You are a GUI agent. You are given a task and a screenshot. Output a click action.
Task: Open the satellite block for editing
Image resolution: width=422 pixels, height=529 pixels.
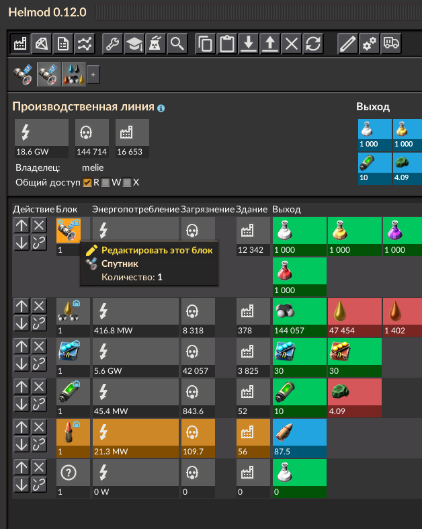tap(69, 230)
